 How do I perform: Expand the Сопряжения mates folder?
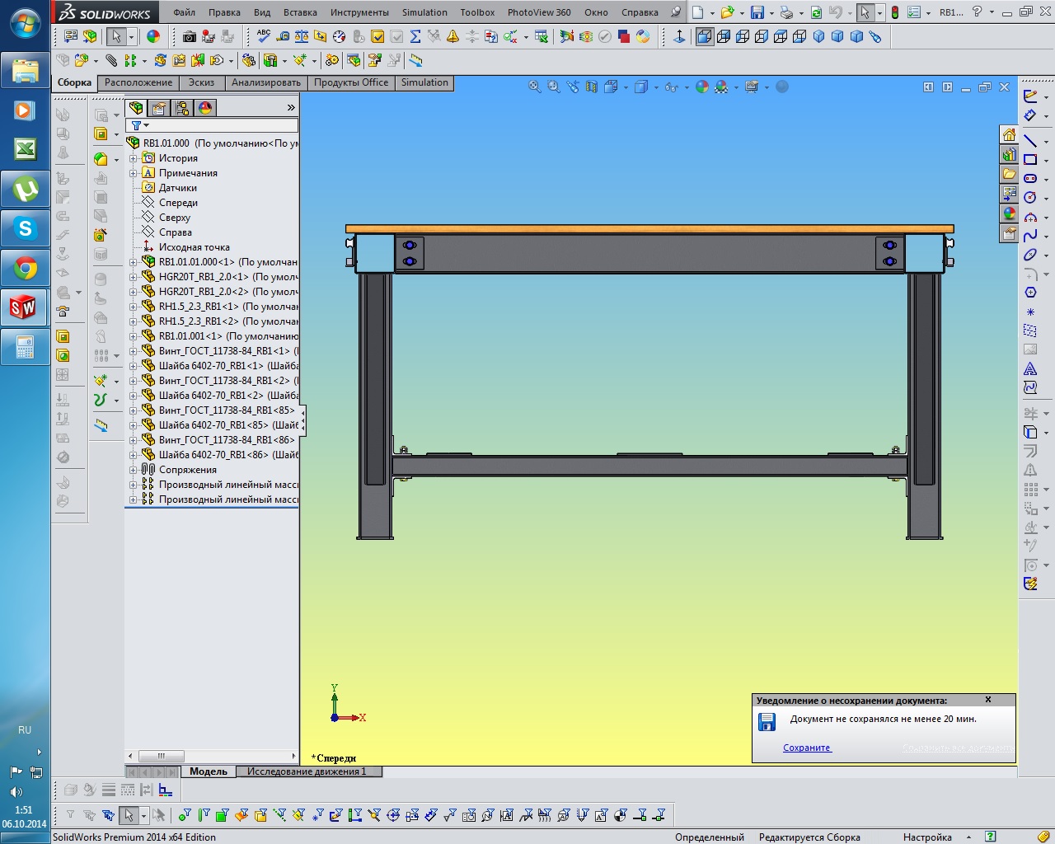coord(133,470)
